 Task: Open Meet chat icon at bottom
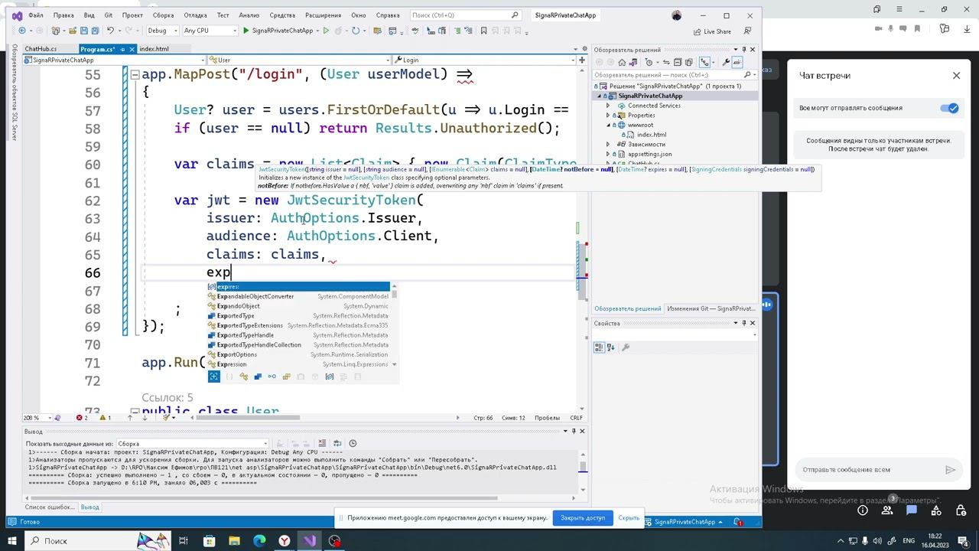tap(912, 510)
